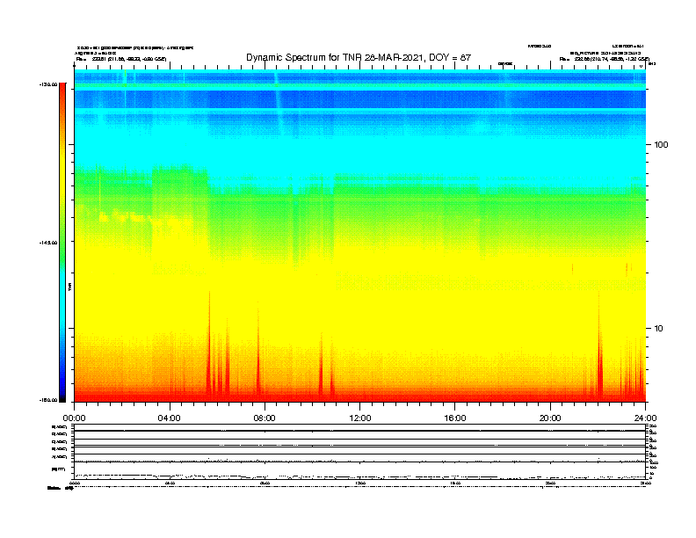This screenshot has height=538, width=696.
Task: Click the vertical rainbow color scale bar
Action: (62, 243)
